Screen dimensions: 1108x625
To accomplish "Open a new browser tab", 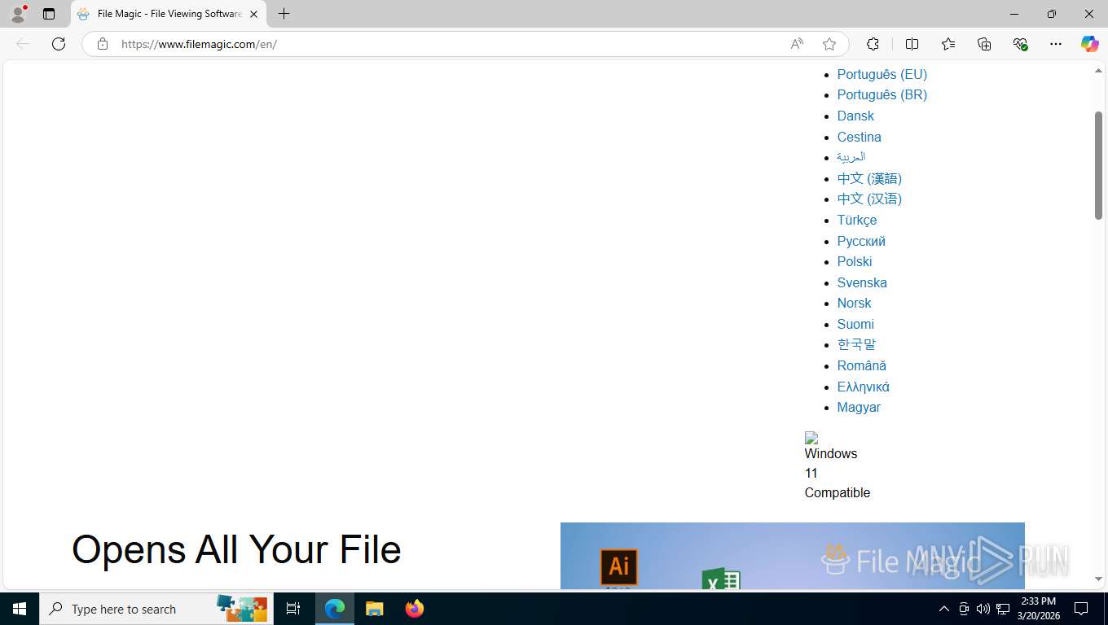I will click(x=284, y=14).
